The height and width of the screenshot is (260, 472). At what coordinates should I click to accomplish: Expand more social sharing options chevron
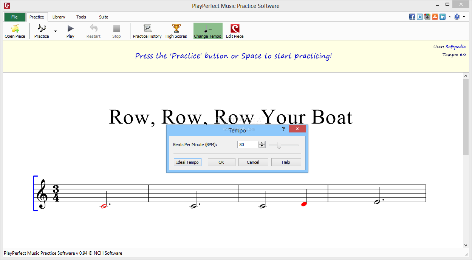pos(450,17)
